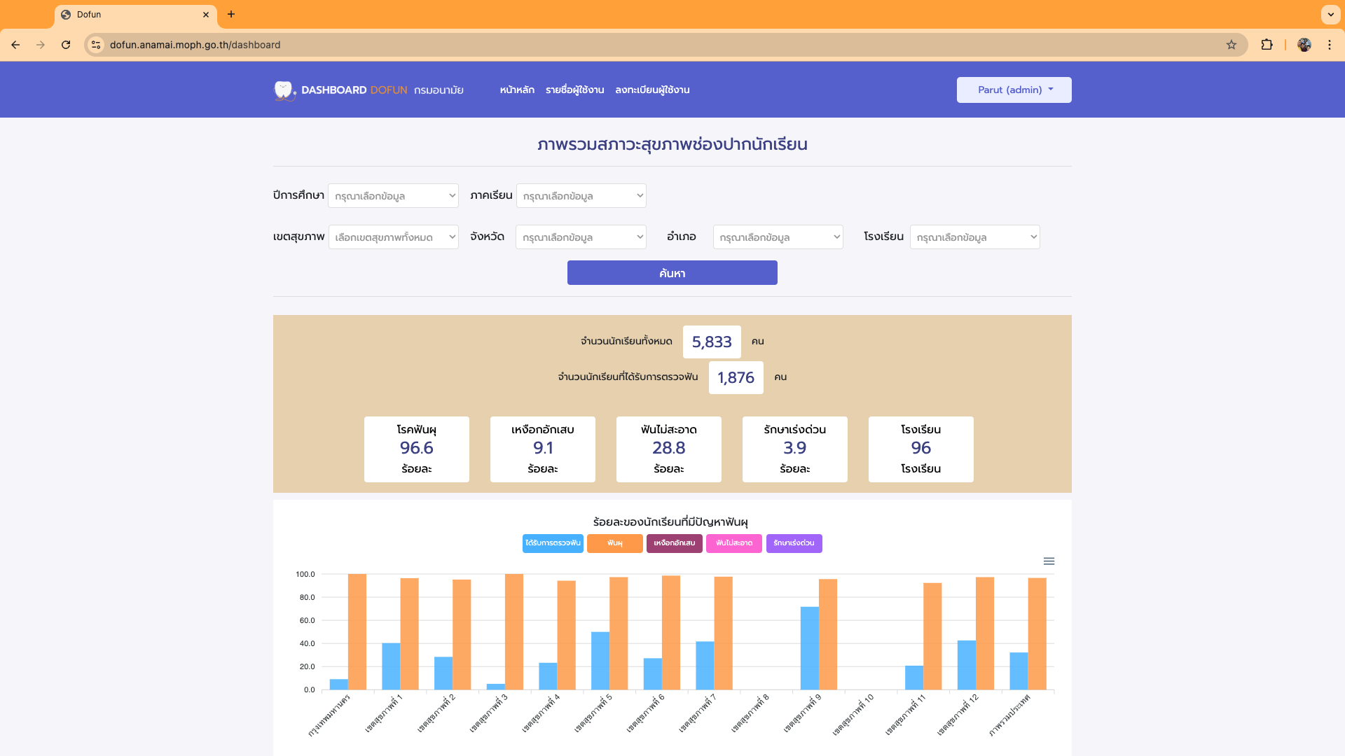Image resolution: width=1345 pixels, height=756 pixels.
Task: Toggle รักษาเร่งด่วน legend series
Action: (794, 543)
